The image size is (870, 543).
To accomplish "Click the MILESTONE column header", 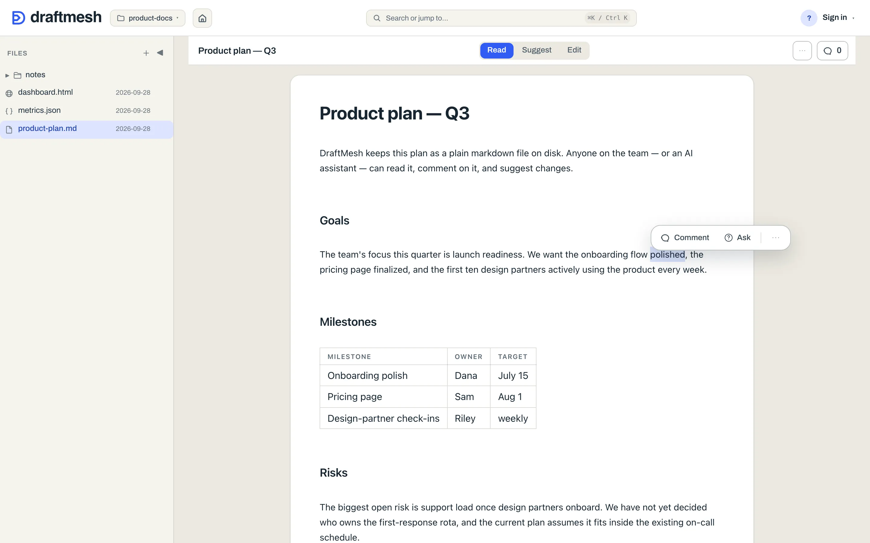I will 383,357.
